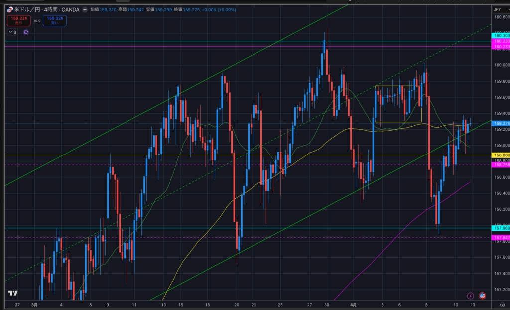The image size is (510, 310).
Task: Click the yellow 158.880 price level label
Action: (500, 155)
